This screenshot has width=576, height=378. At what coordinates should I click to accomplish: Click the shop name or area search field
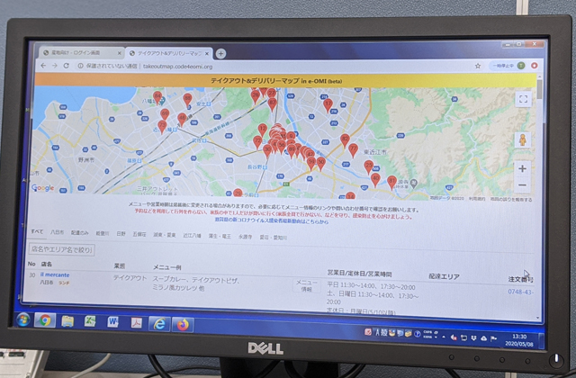(x=60, y=248)
